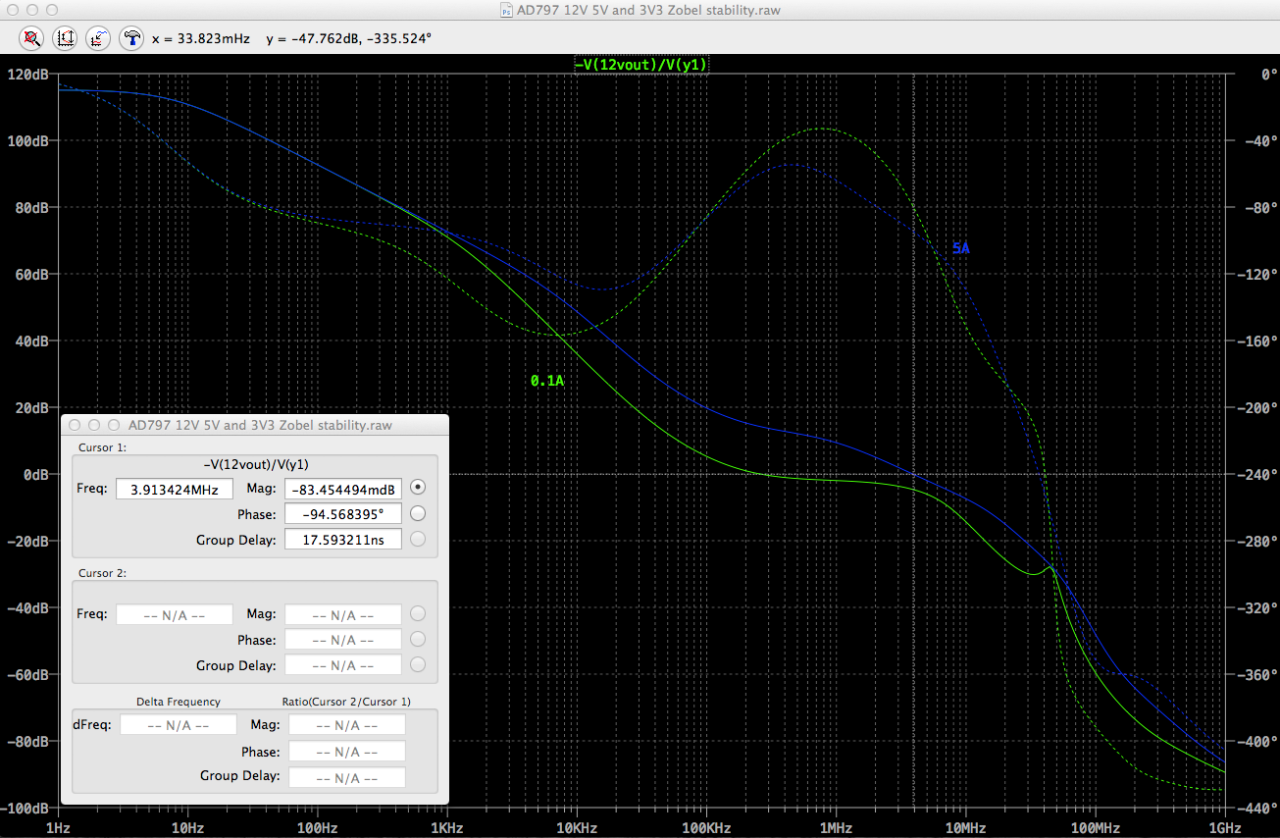
Task: Click the Cursor 1 Group Delay field 17.593211ns
Action: click(x=343, y=540)
